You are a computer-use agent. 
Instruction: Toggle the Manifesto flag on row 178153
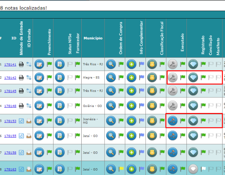click(x=219, y=121)
